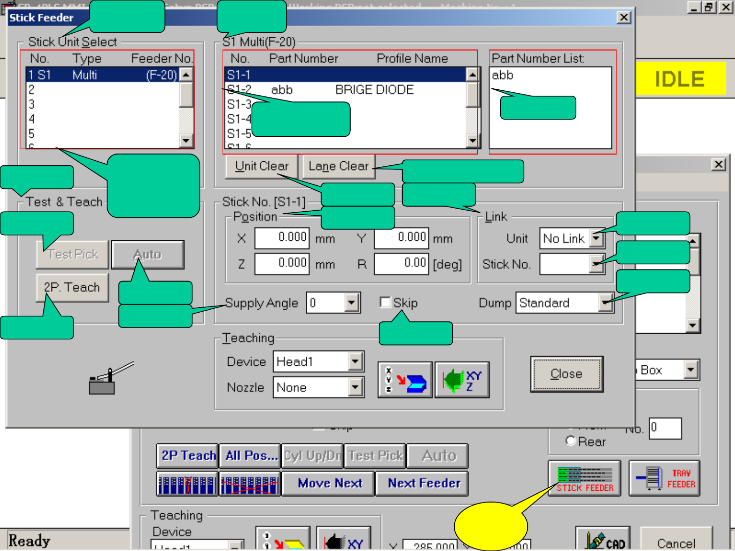Viewport: 735px width, 551px height.
Task: Open the Box dropdown in background window
Action: (x=691, y=370)
